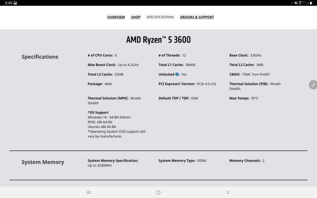Click 'Windows 10 - 64-Bit Edition' line
This screenshot has width=317, height=198.
click(109, 117)
